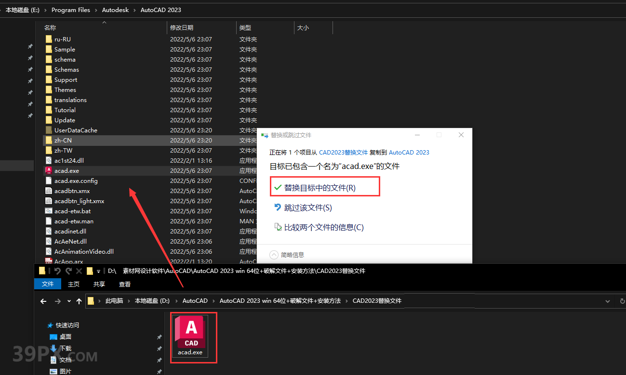Select Sample folder icon

[48, 49]
